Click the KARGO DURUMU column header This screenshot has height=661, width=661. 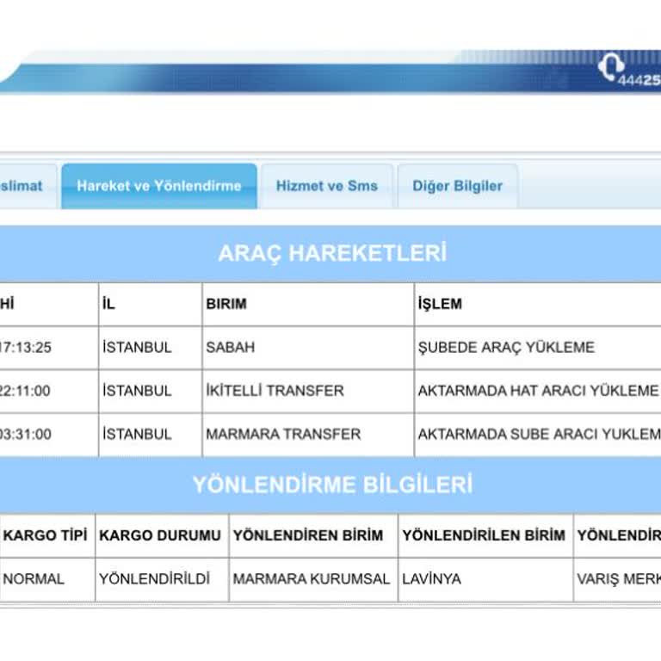pyautogui.click(x=162, y=535)
